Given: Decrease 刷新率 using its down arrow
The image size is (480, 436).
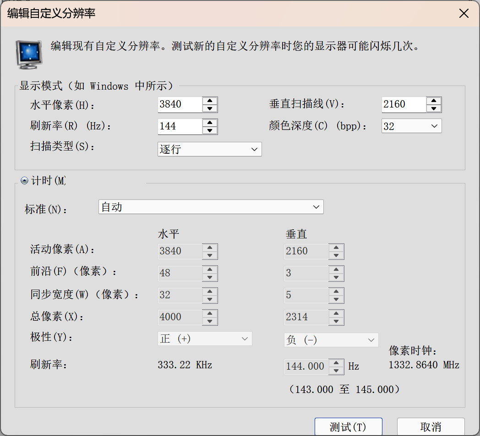Looking at the screenshot, I should coord(210,130).
